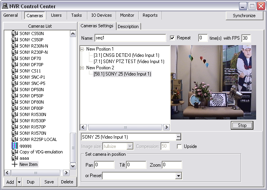The height and width of the screenshot is (190, 267).
Task: Click camera icon beside SONY SNC-P1
Action: [15, 77]
